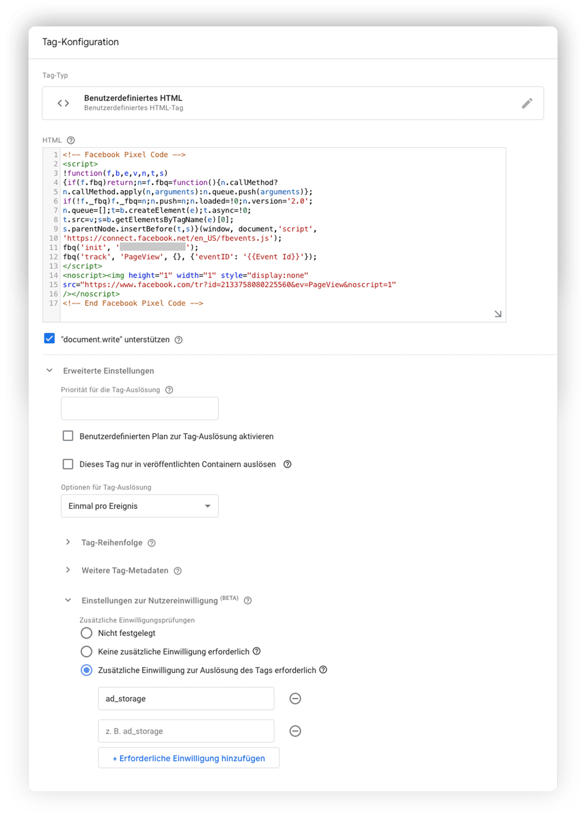Open the Einmal pro Ereignis dropdown

(x=140, y=506)
